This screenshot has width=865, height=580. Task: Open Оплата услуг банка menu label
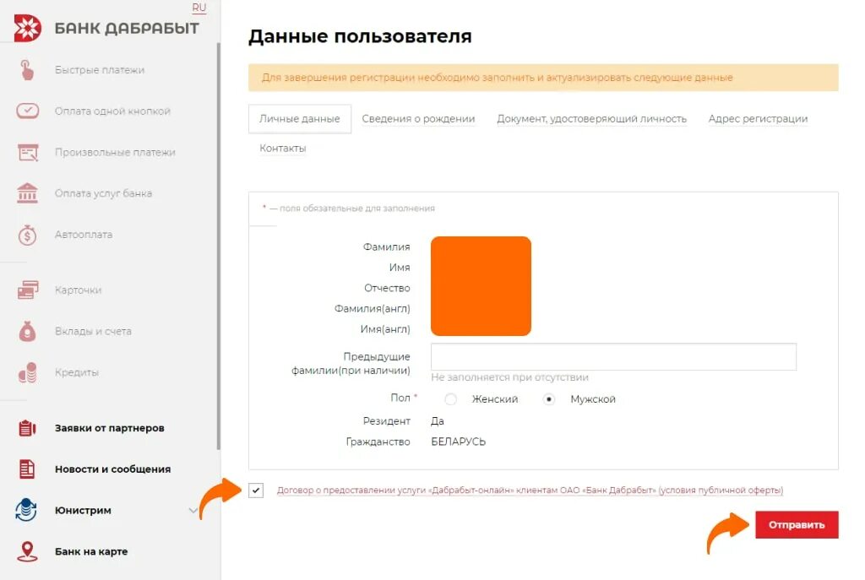click(x=103, y=193)
